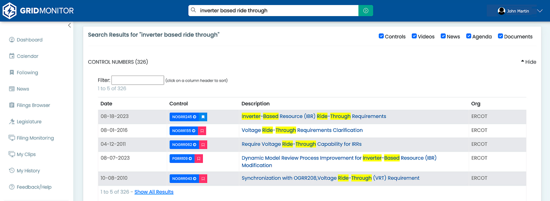Open the NOGRR062 control badge

click(x=184, y=145)
